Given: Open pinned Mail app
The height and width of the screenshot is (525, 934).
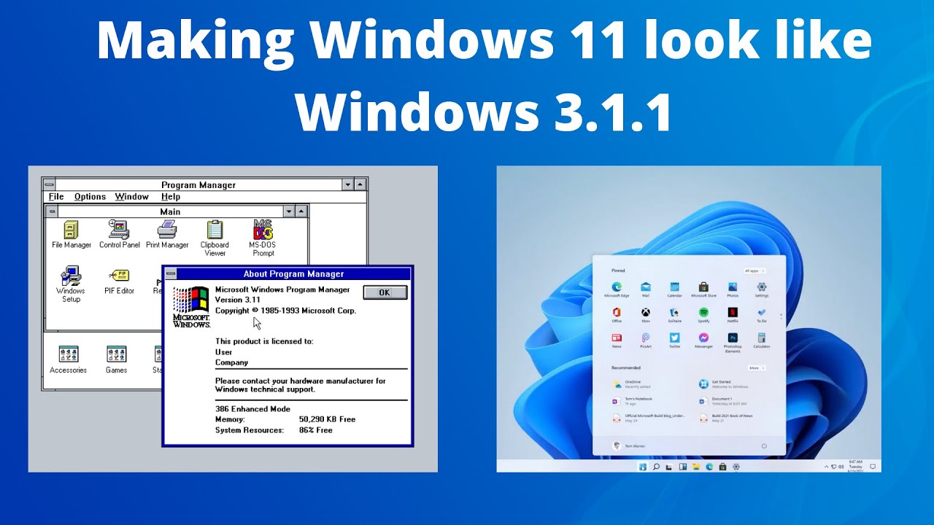Looking at the screenshot, I should click(646, 290).
